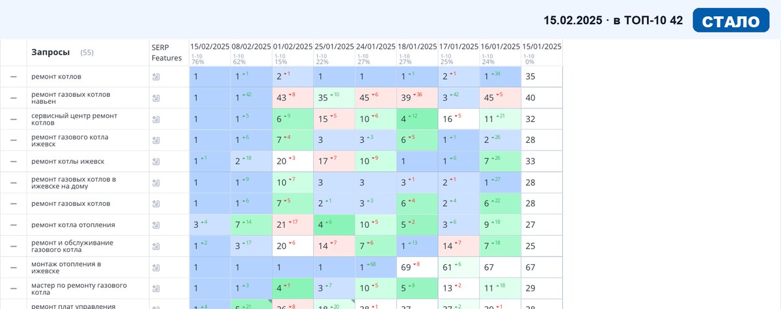Click '15.02.2025 · в ТОП-10 42' heading

pyautogui.click(x=613, y=21)
